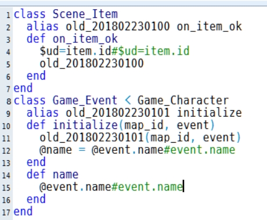Click 'def name' on line 14

[52, 174]
